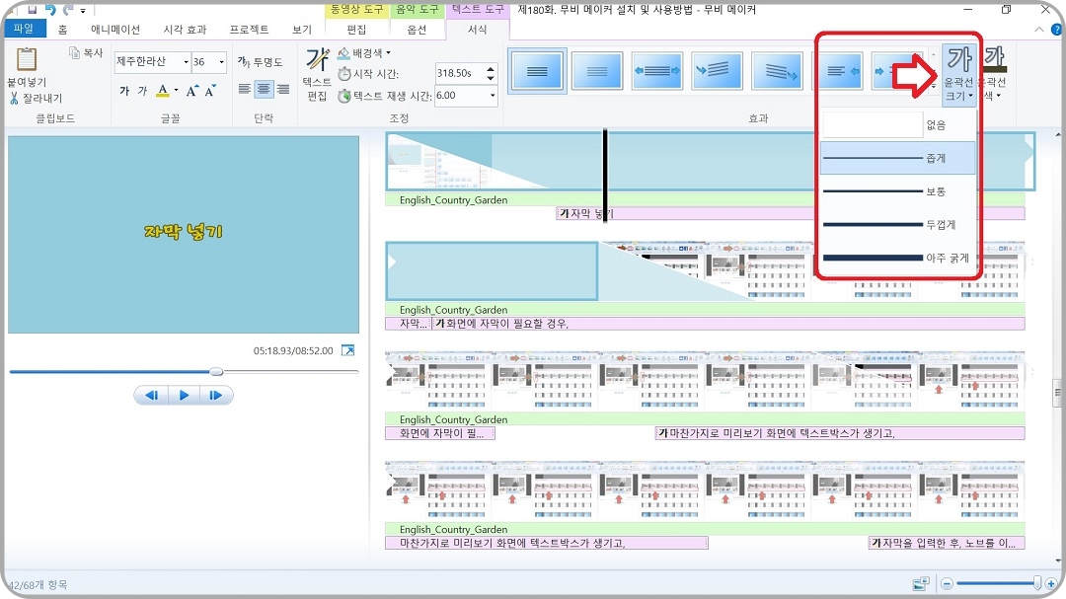Select the fly-in slanted lines text effect
This screenshot has width=1066, height=599.
coord(717,70)
